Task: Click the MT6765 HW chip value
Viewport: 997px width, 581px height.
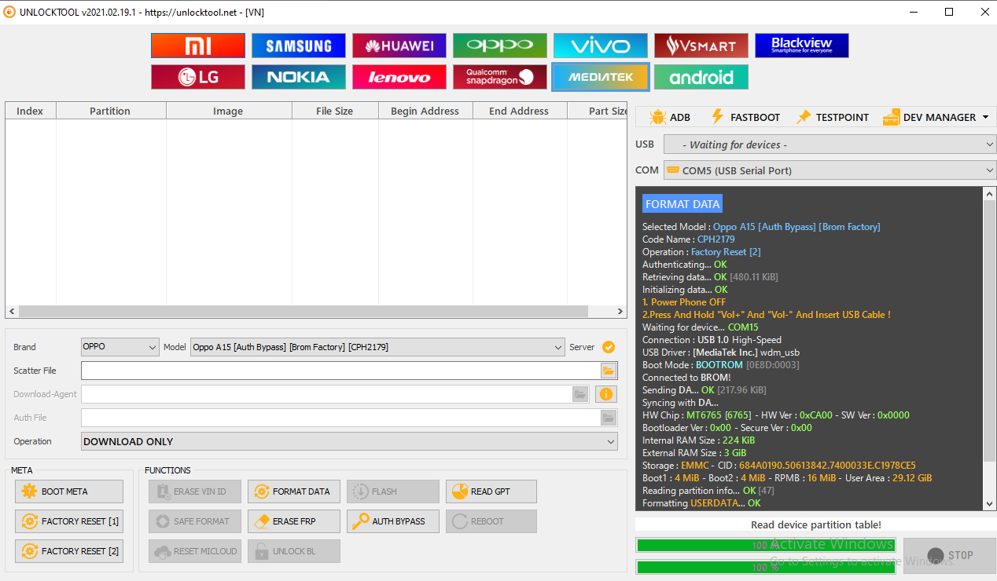Action: [719, 415]
